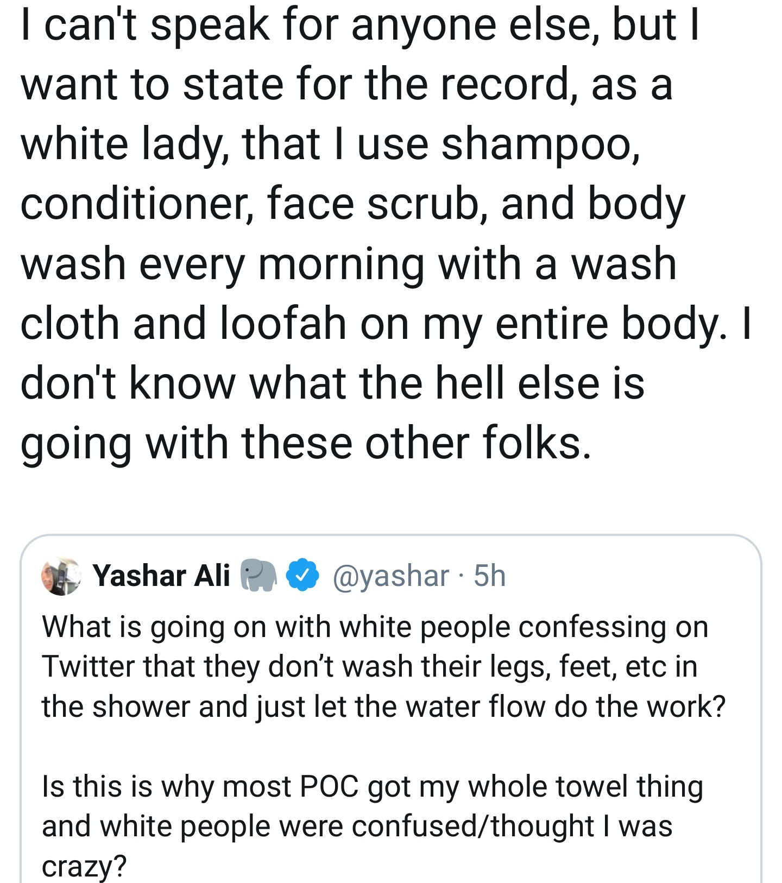Viewport: 782px width, 883px height.
Task: Click 'don't know what the hell else is' line
Action: 332,383
